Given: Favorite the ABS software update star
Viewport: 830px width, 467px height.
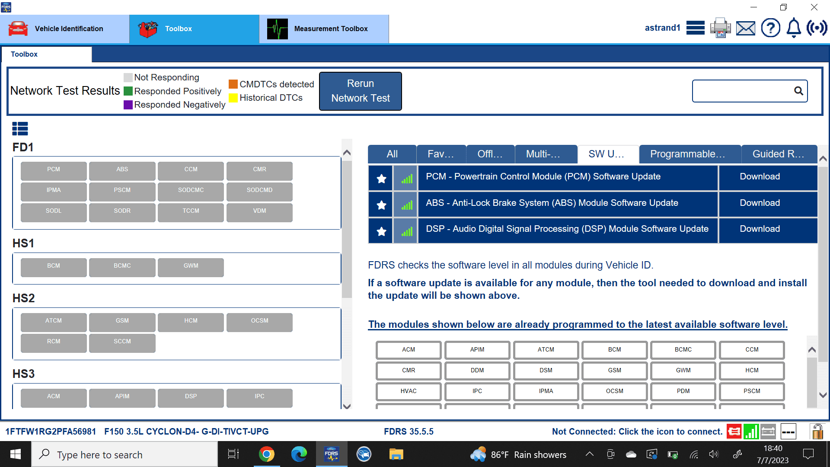Looking at the screenshot, I should coord(380,204).
